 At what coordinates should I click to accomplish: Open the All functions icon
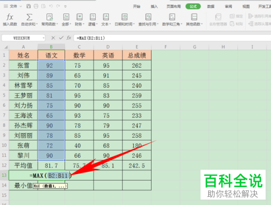tap(66, 17)
